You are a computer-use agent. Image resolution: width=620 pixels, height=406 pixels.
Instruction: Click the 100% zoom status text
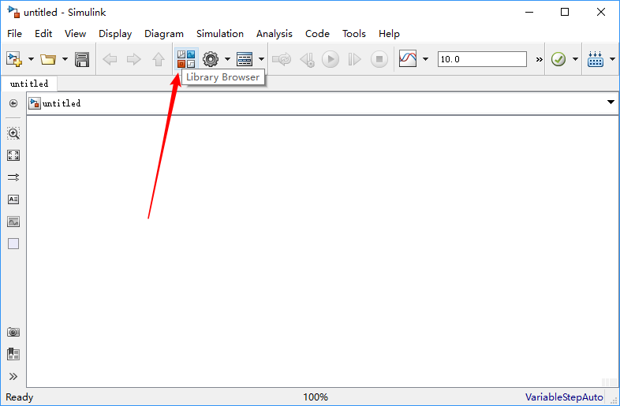pyautogui.click(x=316, y=397)
